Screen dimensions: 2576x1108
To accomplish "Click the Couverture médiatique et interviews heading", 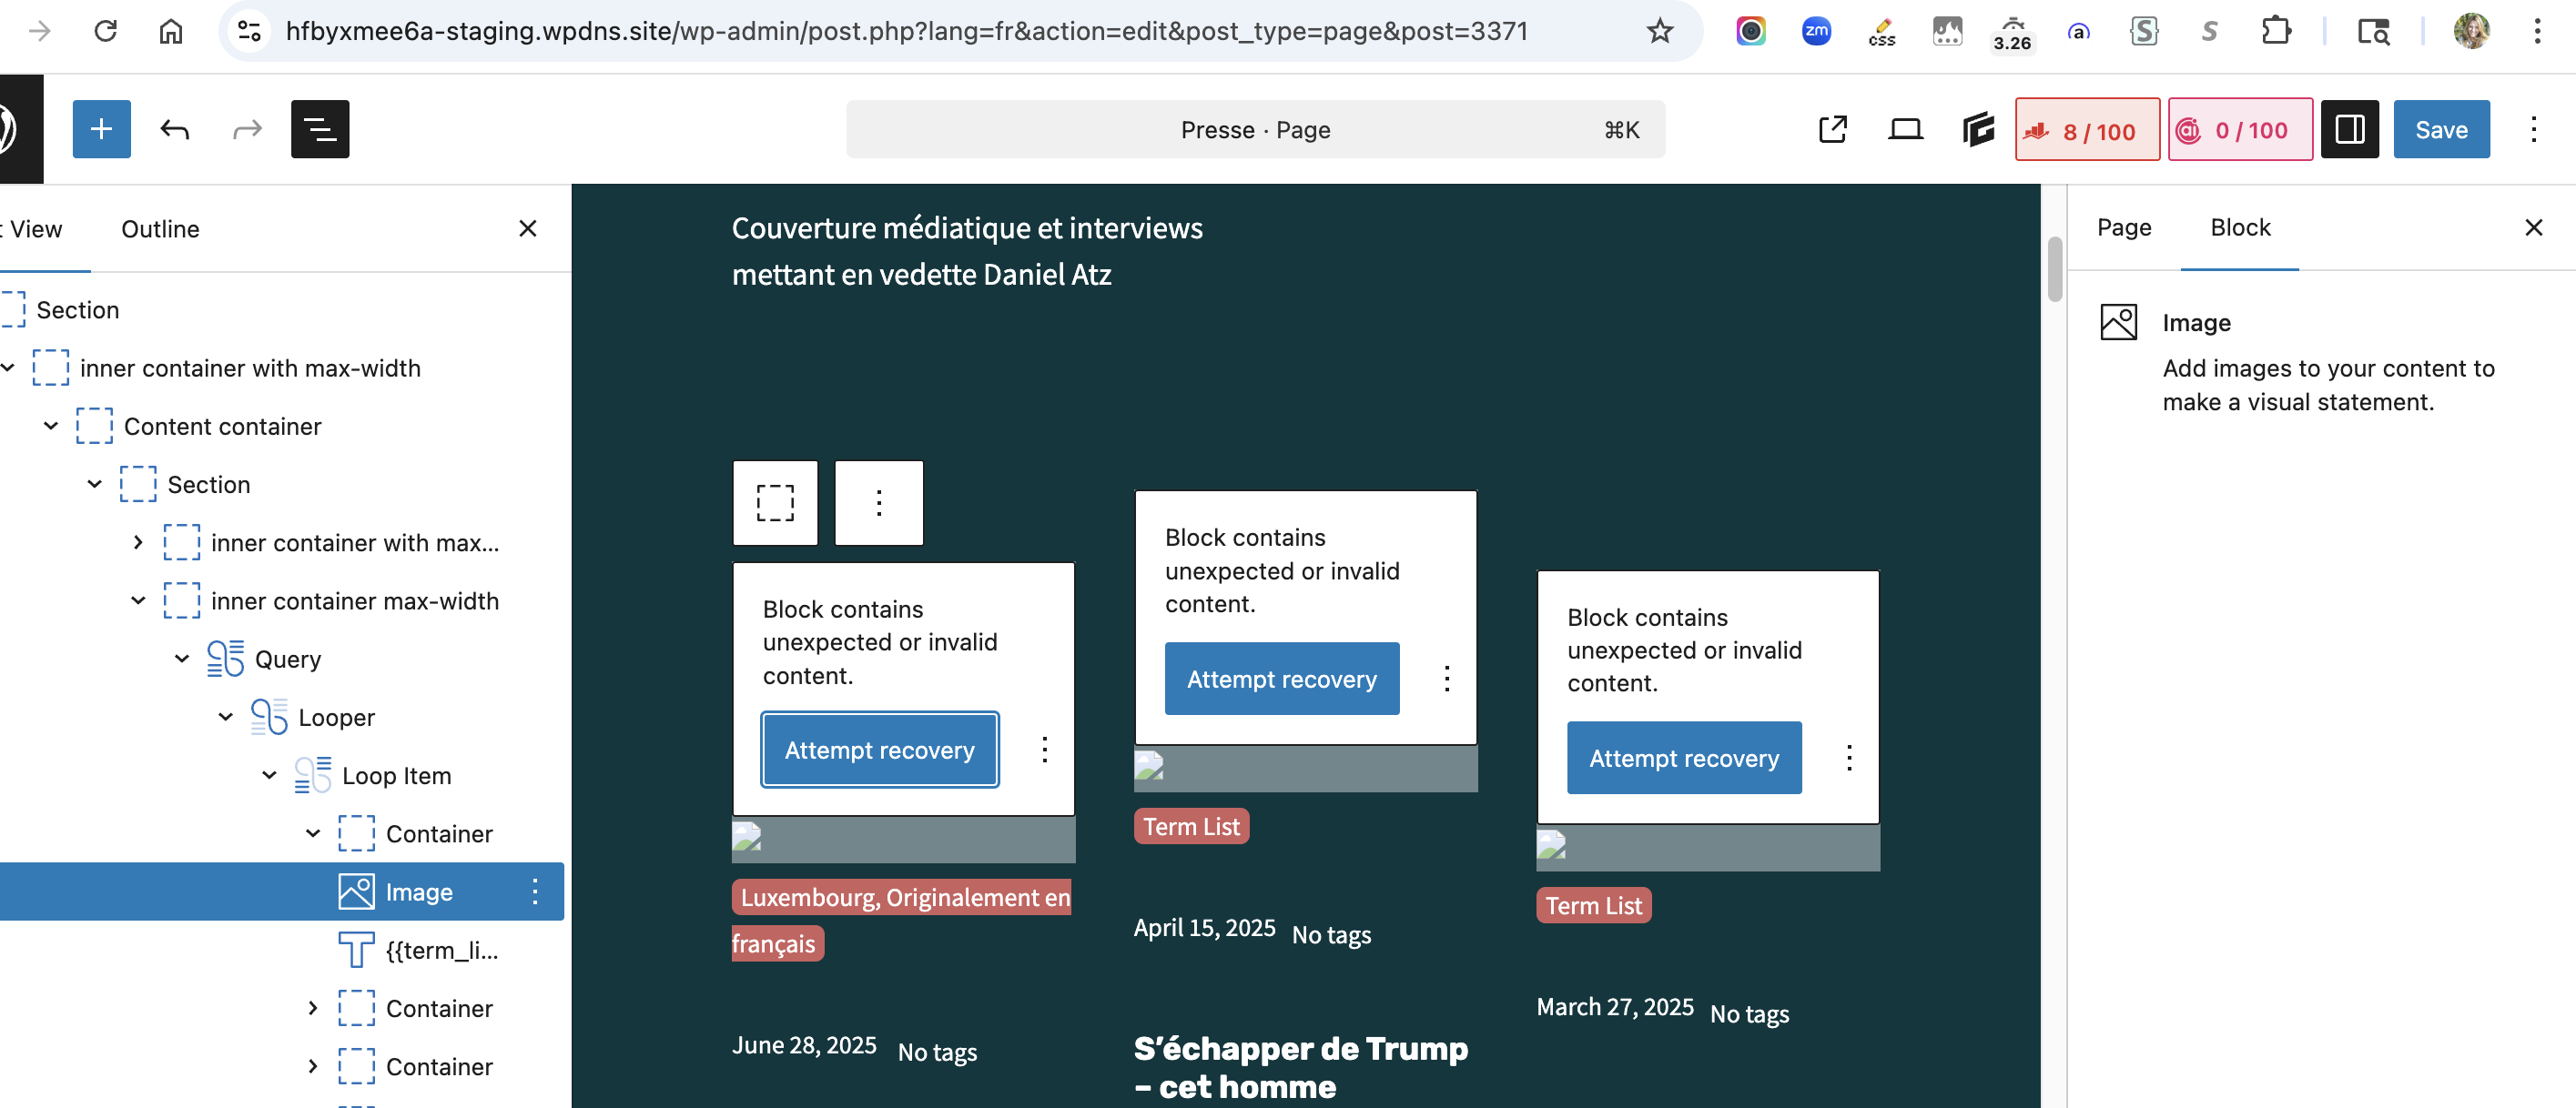I will click(967, 251).
